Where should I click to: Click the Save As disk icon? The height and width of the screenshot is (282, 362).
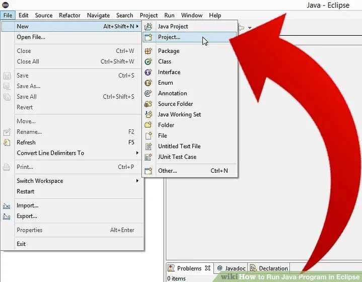pos(7,87)
